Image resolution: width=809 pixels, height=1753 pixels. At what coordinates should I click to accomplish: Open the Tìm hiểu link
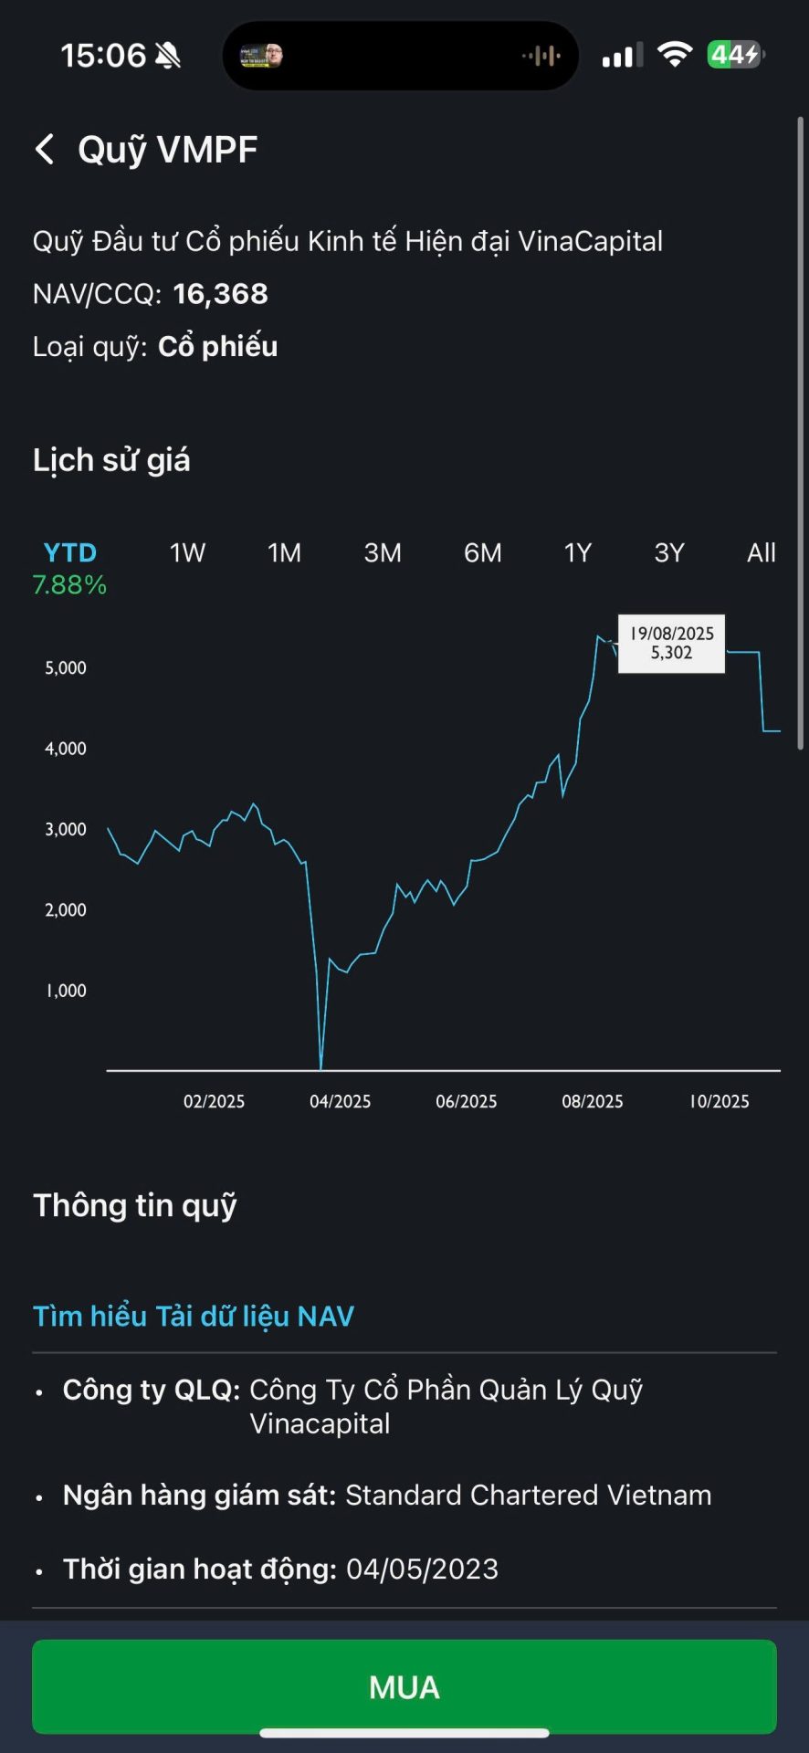pos(89,1316)
